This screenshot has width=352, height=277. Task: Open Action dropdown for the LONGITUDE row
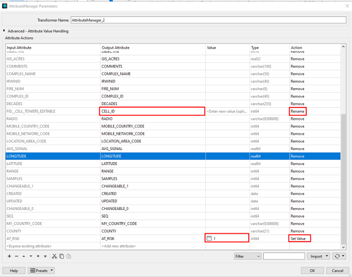point(315,156)
